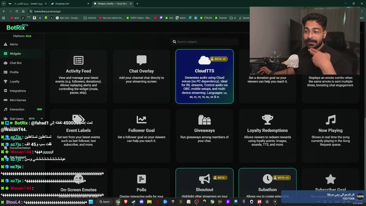Image resolution: width=366 pixels, height=206 pixels.
Task: Expand the Sub-Users chevron
Action: pyautogui.click(x=42, y=118)
